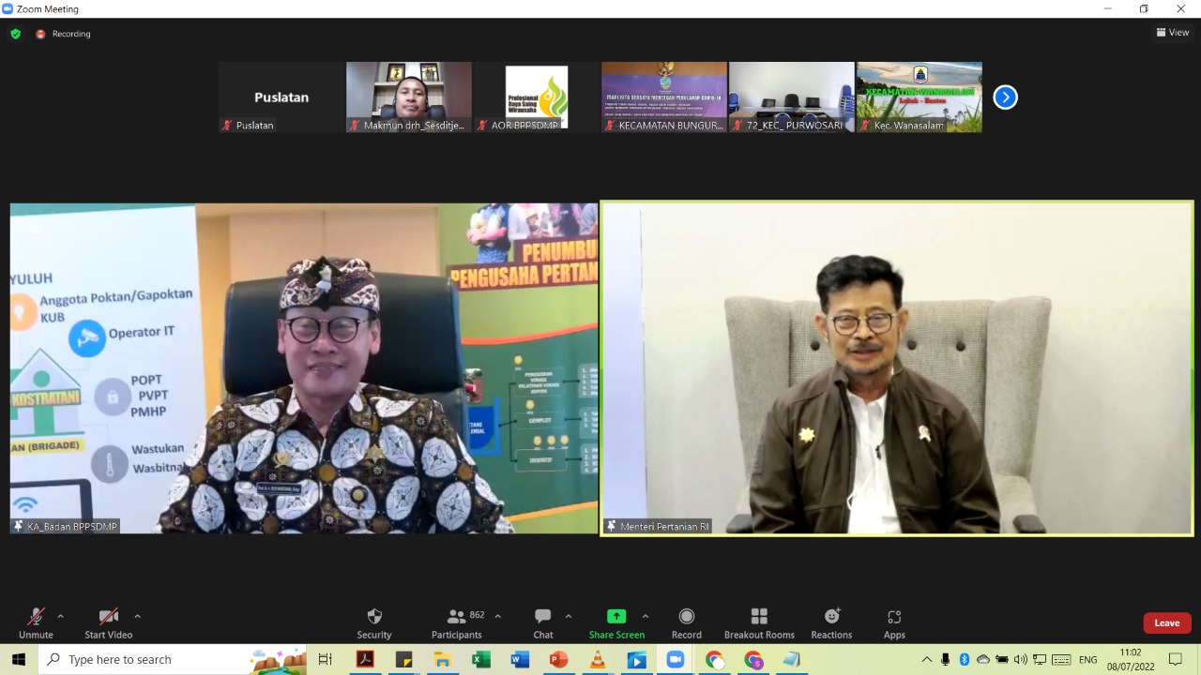Show next page of participant thumbnails
Screen dimensions: 1201x675
click(1005, 97)
